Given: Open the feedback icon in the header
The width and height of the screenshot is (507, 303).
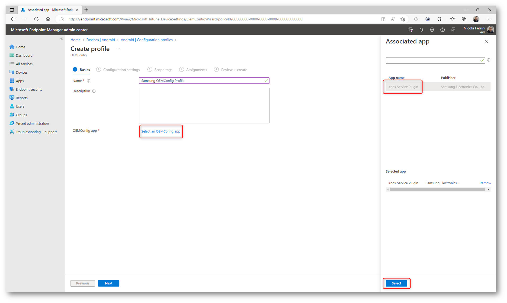Looking at the screenshot, I should tap(453, 30).
